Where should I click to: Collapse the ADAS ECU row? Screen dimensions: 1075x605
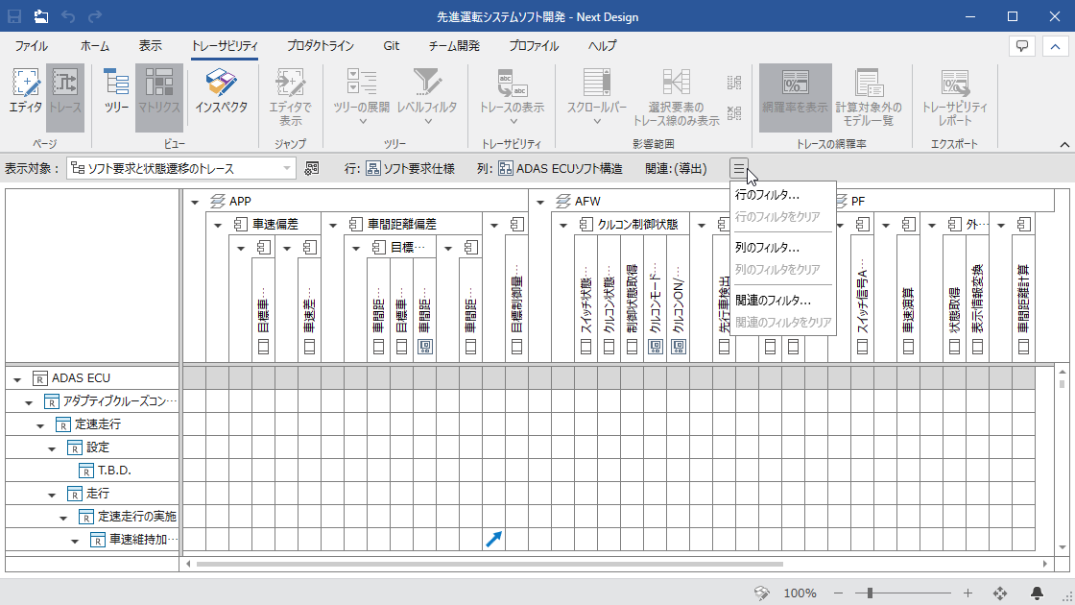pyautogui.click(x=17, y=379)
